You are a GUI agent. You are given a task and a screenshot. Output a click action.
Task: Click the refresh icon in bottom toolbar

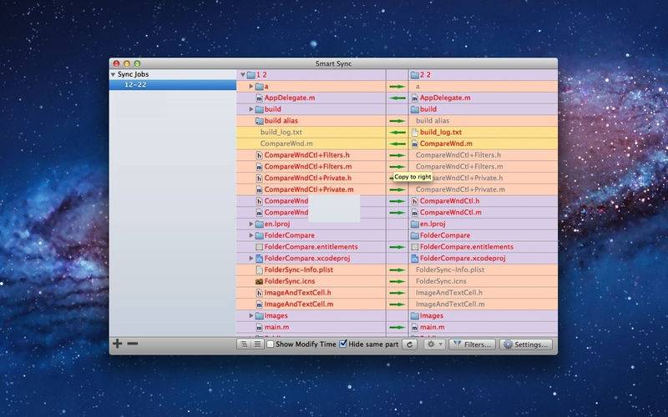[x=409, y=344]
